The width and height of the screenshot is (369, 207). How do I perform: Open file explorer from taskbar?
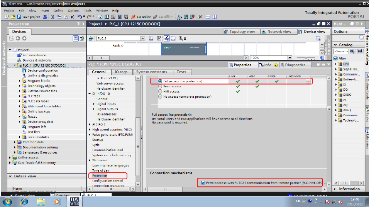tap(41, 202)
